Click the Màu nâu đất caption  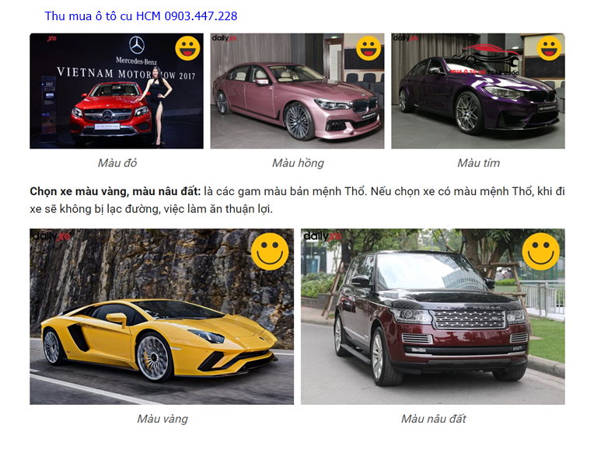[433, 419]
